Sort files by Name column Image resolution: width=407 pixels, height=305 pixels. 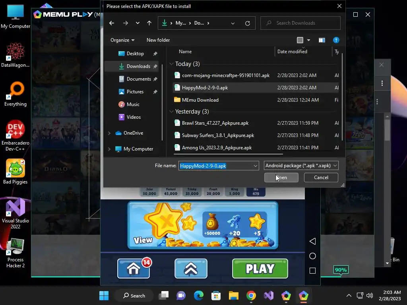point(185,52)
